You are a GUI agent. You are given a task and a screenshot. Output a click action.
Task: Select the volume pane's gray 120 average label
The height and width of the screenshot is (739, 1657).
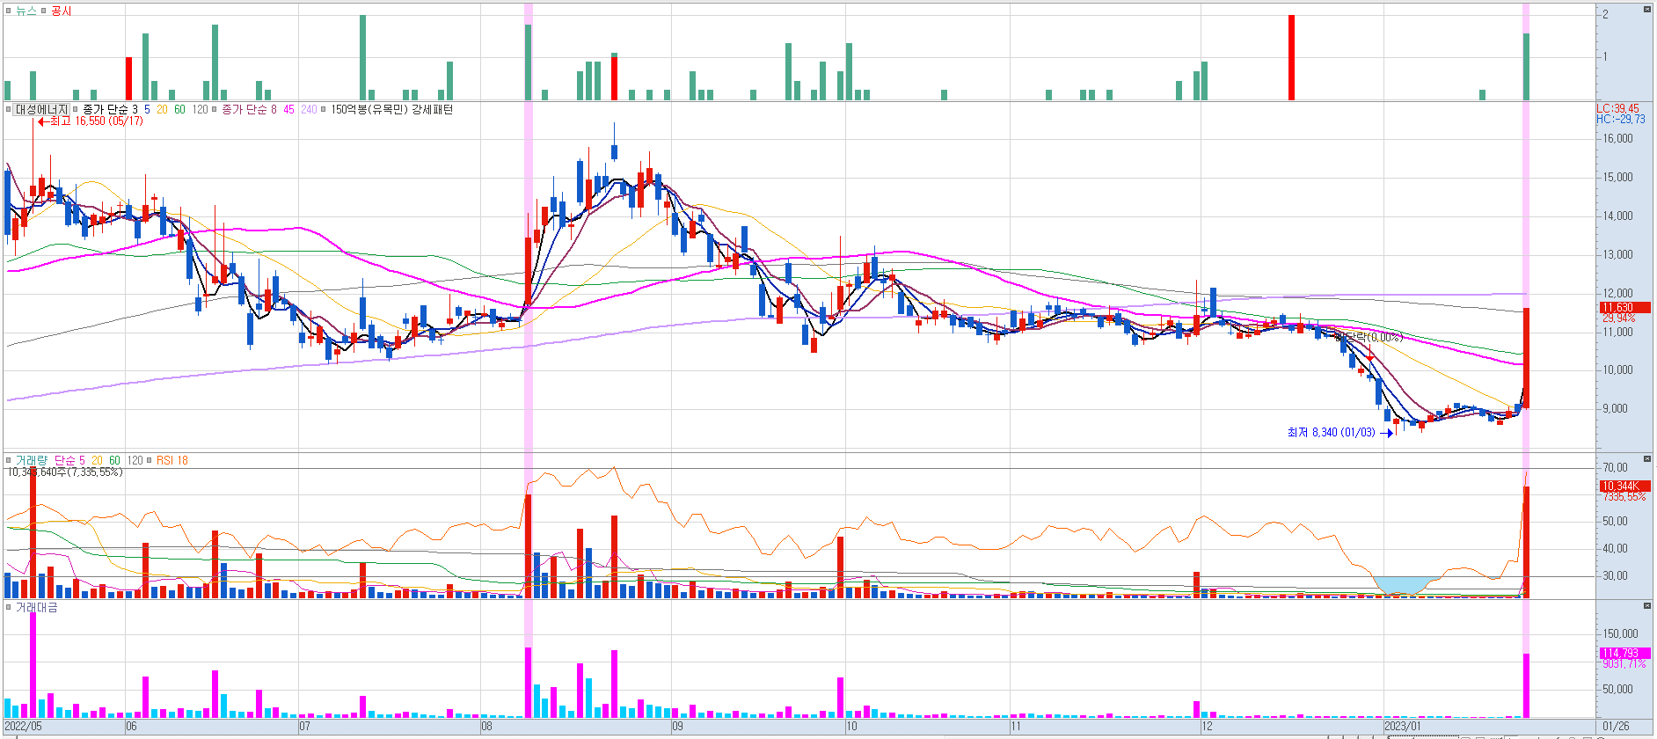click(x=135, y=460)
